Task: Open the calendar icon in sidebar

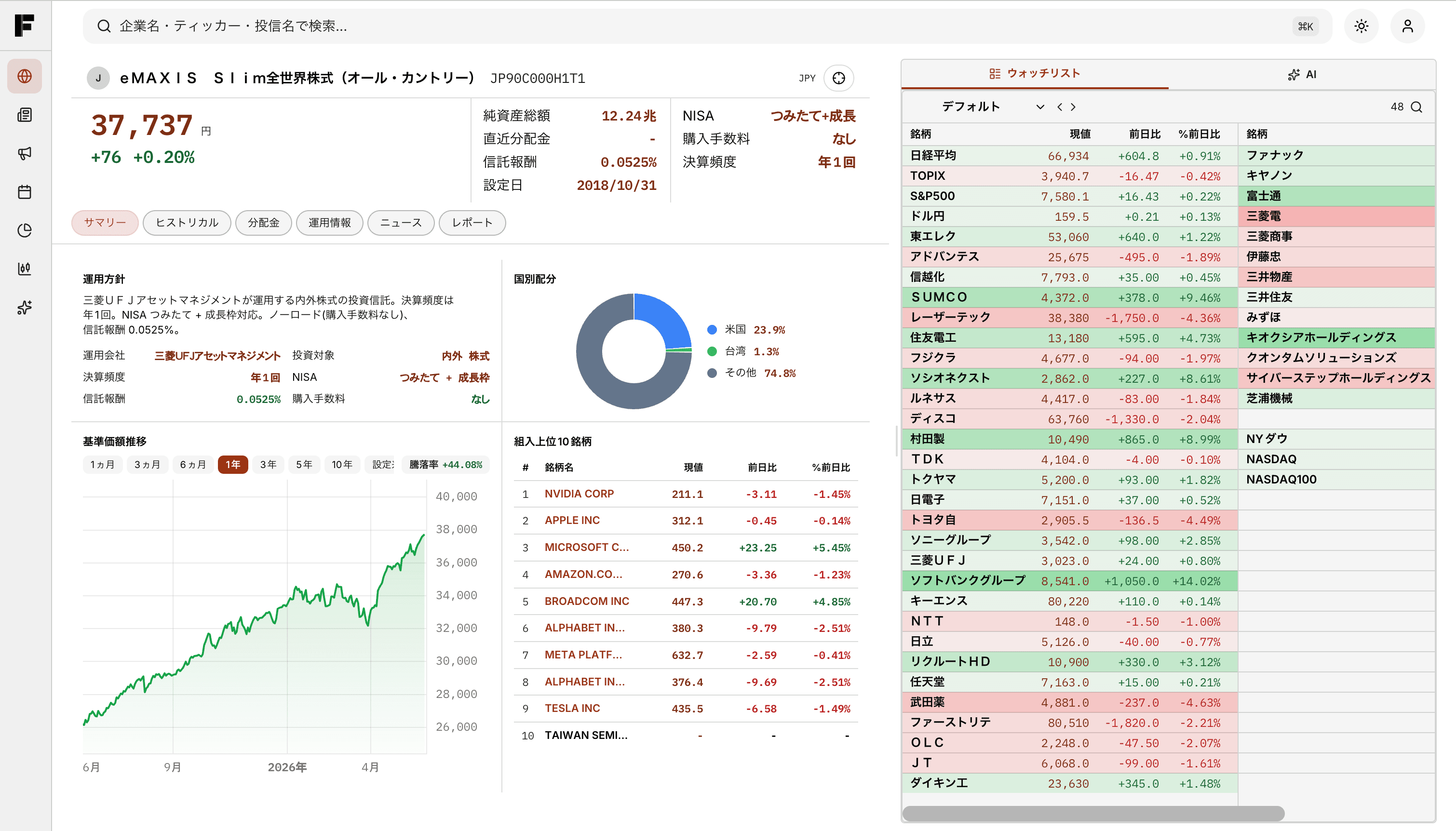Action: point(25,192)
